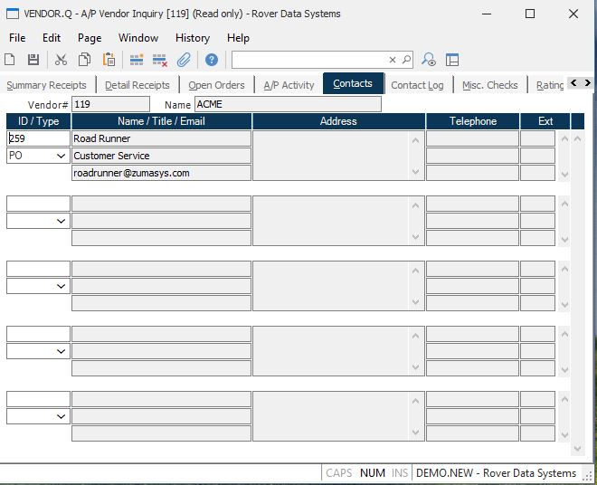Click the Copy icon in toolbar
This screenshot has height=485, width=597.
(x=84, y=60)
